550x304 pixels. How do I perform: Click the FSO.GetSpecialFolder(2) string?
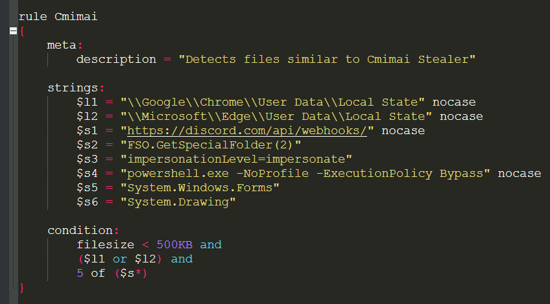click(x=211, y=145)
